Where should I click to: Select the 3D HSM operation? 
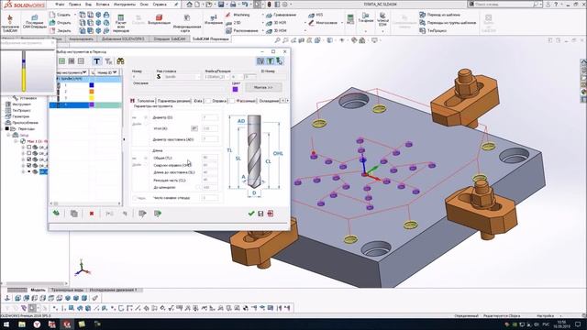pos(276,30)
